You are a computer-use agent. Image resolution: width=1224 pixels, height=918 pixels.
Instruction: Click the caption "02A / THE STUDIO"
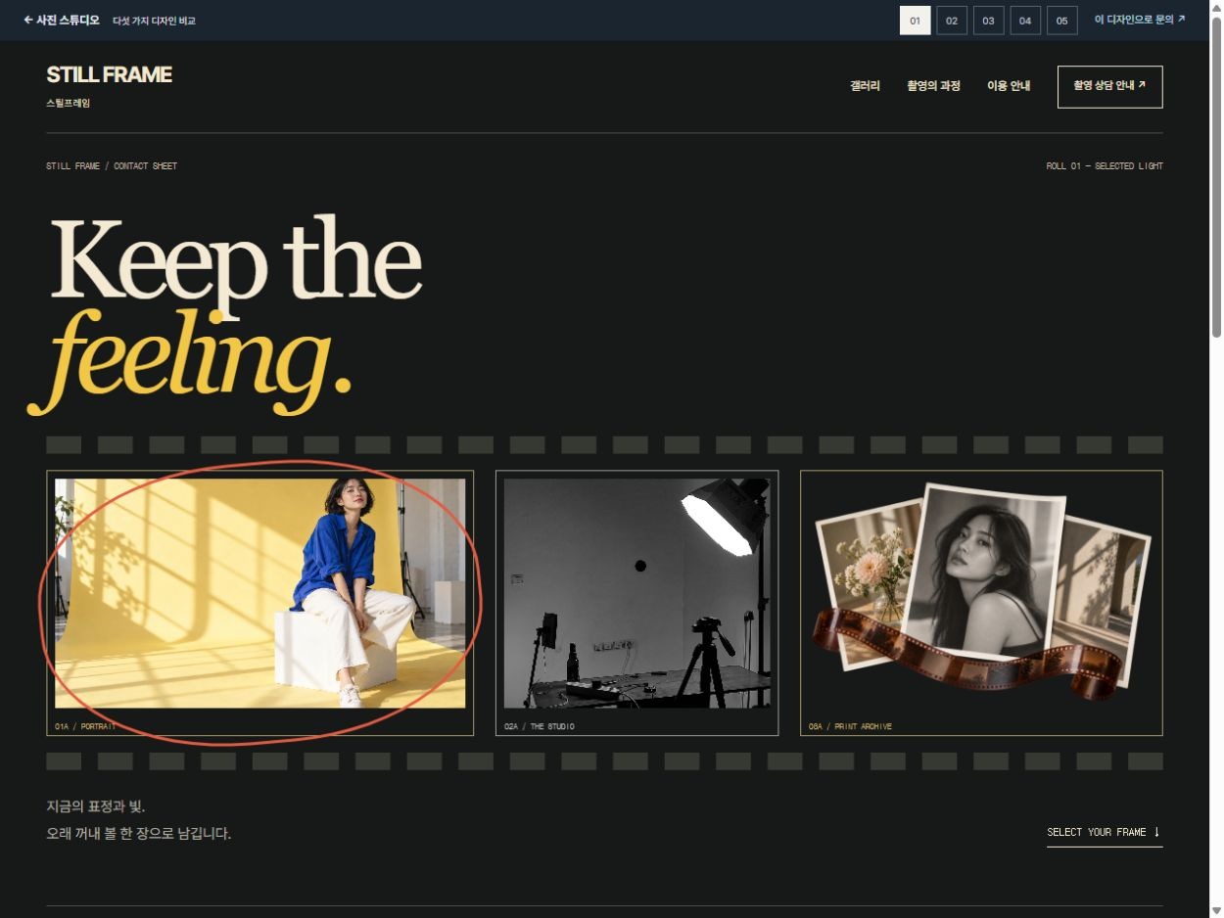[x=540, y=727]
